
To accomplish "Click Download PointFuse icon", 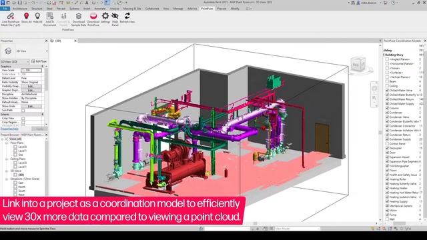I will click(x=93, y=16).
